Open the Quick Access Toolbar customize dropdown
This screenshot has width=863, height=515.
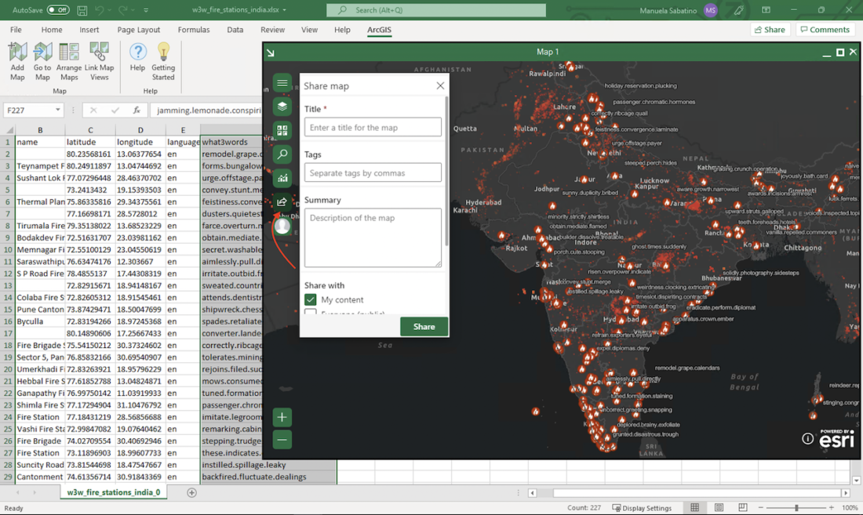(x=146, y=10)
